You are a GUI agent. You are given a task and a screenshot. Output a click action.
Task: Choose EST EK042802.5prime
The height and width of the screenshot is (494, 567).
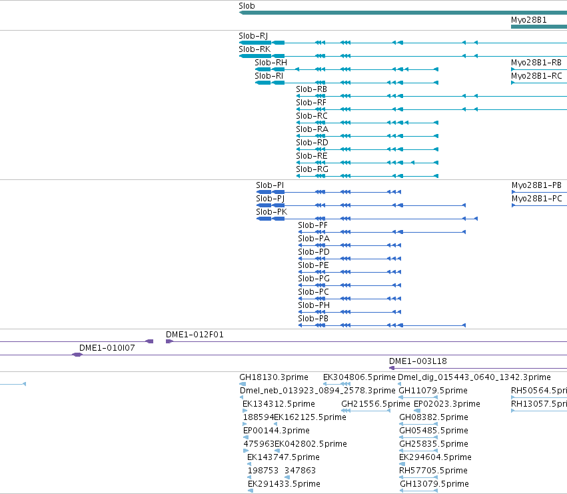click(311, 445)
